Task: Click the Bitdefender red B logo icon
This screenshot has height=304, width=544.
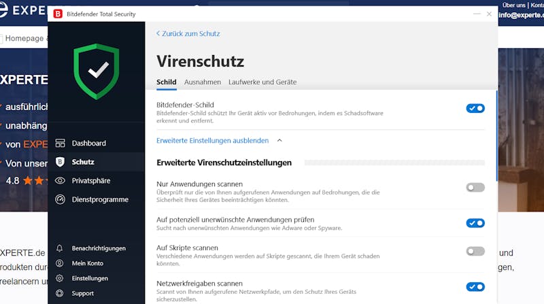Action: point(58,14)
